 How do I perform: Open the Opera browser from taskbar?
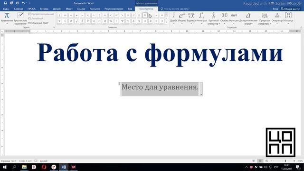[44, 167]
